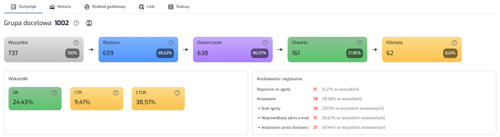Viewport: 500px width, 137px height.
Task: Open help tooltip for OR indicator
Action: (54, 93)
